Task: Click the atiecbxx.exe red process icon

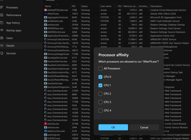Action: click(45, 124)
